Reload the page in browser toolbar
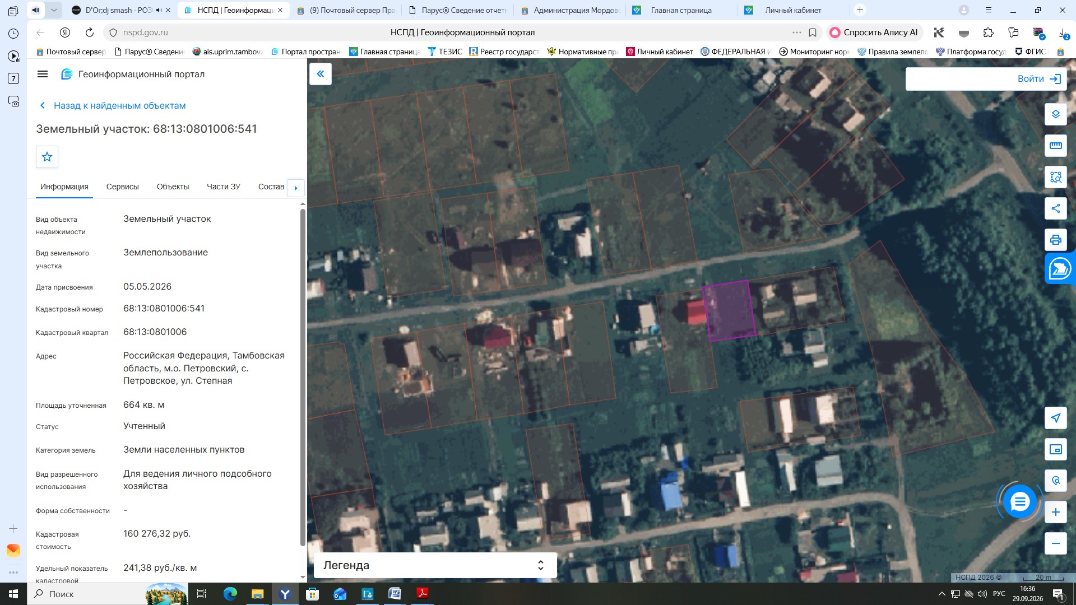The image size is (1076, 605). [x=90, y=32]
